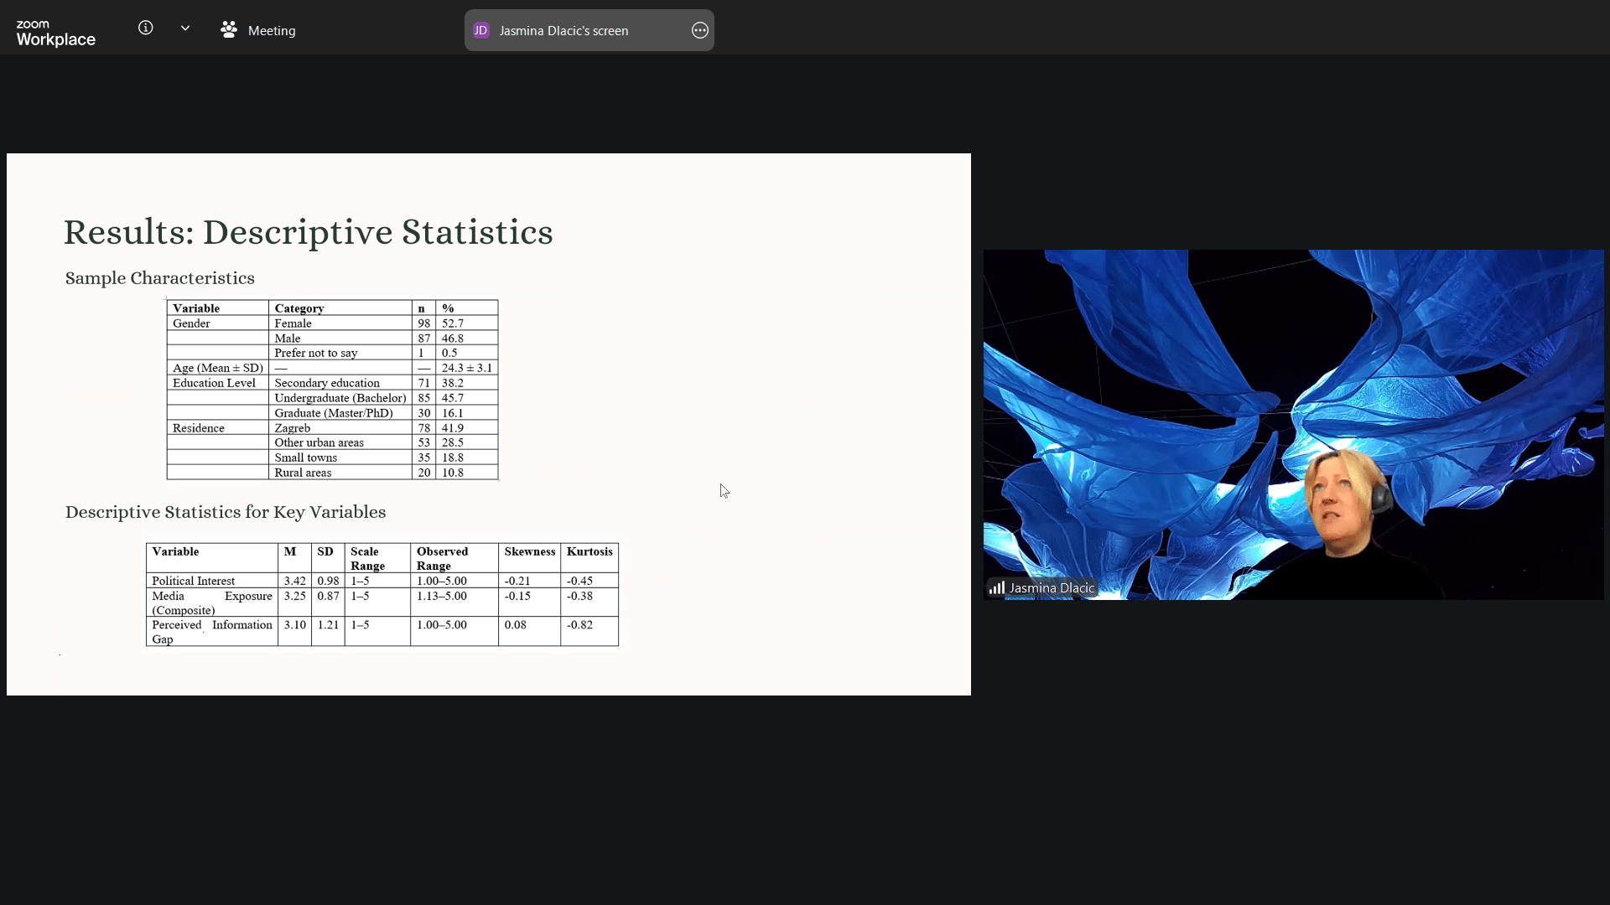This screenshot has height=905, width=1610.
Task: Expand the chevron next to info icon
Action: (x=185, y=28)
